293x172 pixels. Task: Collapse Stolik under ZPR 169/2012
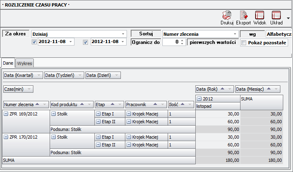[x=53, y=114]
